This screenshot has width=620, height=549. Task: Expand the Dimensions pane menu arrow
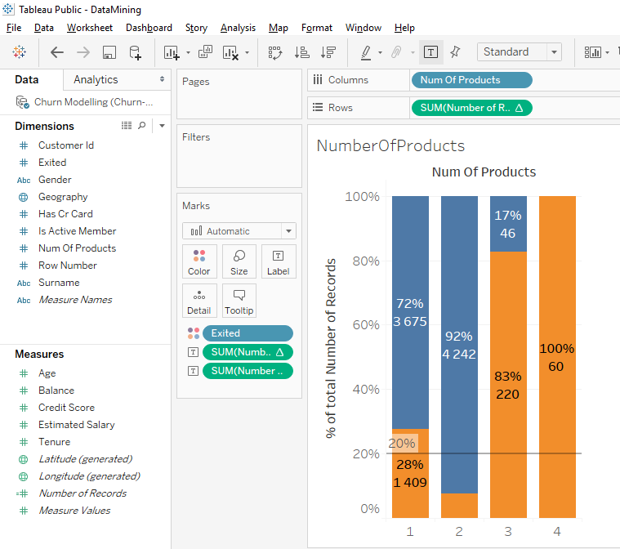pyautogui.click(x=162, y=126)
